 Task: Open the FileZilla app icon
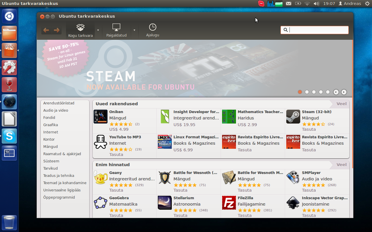[229, 203]
